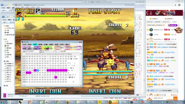Click the 表格 toolbar icon with question mark
The height and width of the screenshot is (104, 185).
[40, 48]
